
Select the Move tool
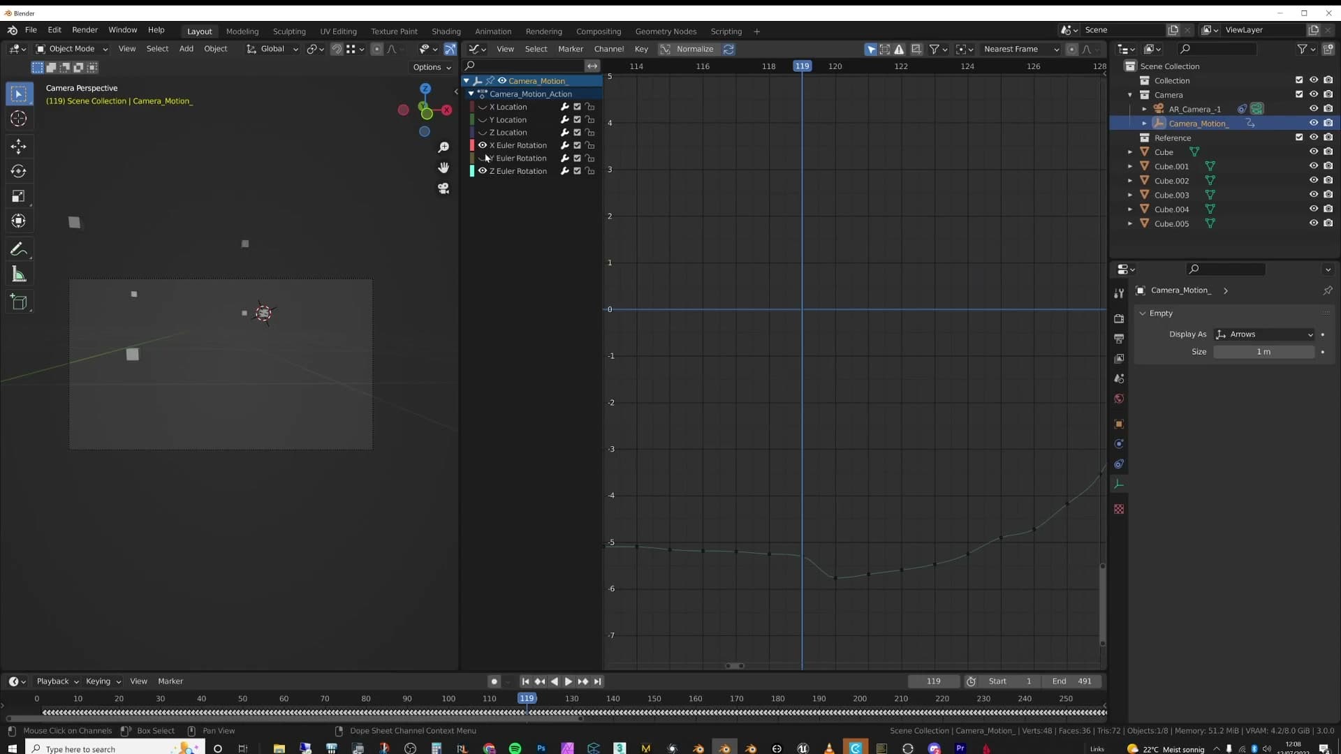[x=19, y=146]
